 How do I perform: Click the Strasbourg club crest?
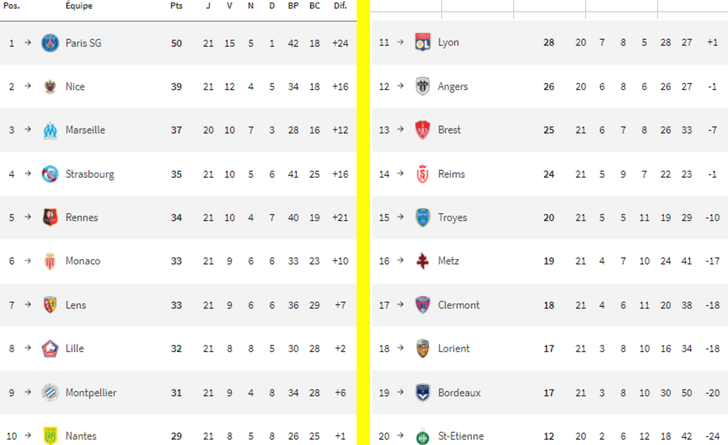[x=50, y=174]
